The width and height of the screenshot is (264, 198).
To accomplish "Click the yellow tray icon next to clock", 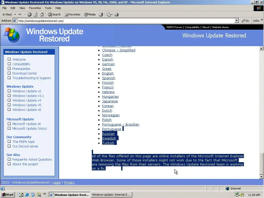I will point(242,195).
